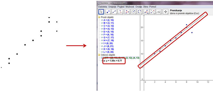Select the Line through Two Points tool

point(114,12)
